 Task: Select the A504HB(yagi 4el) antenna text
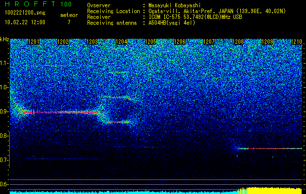click(172, 23)
